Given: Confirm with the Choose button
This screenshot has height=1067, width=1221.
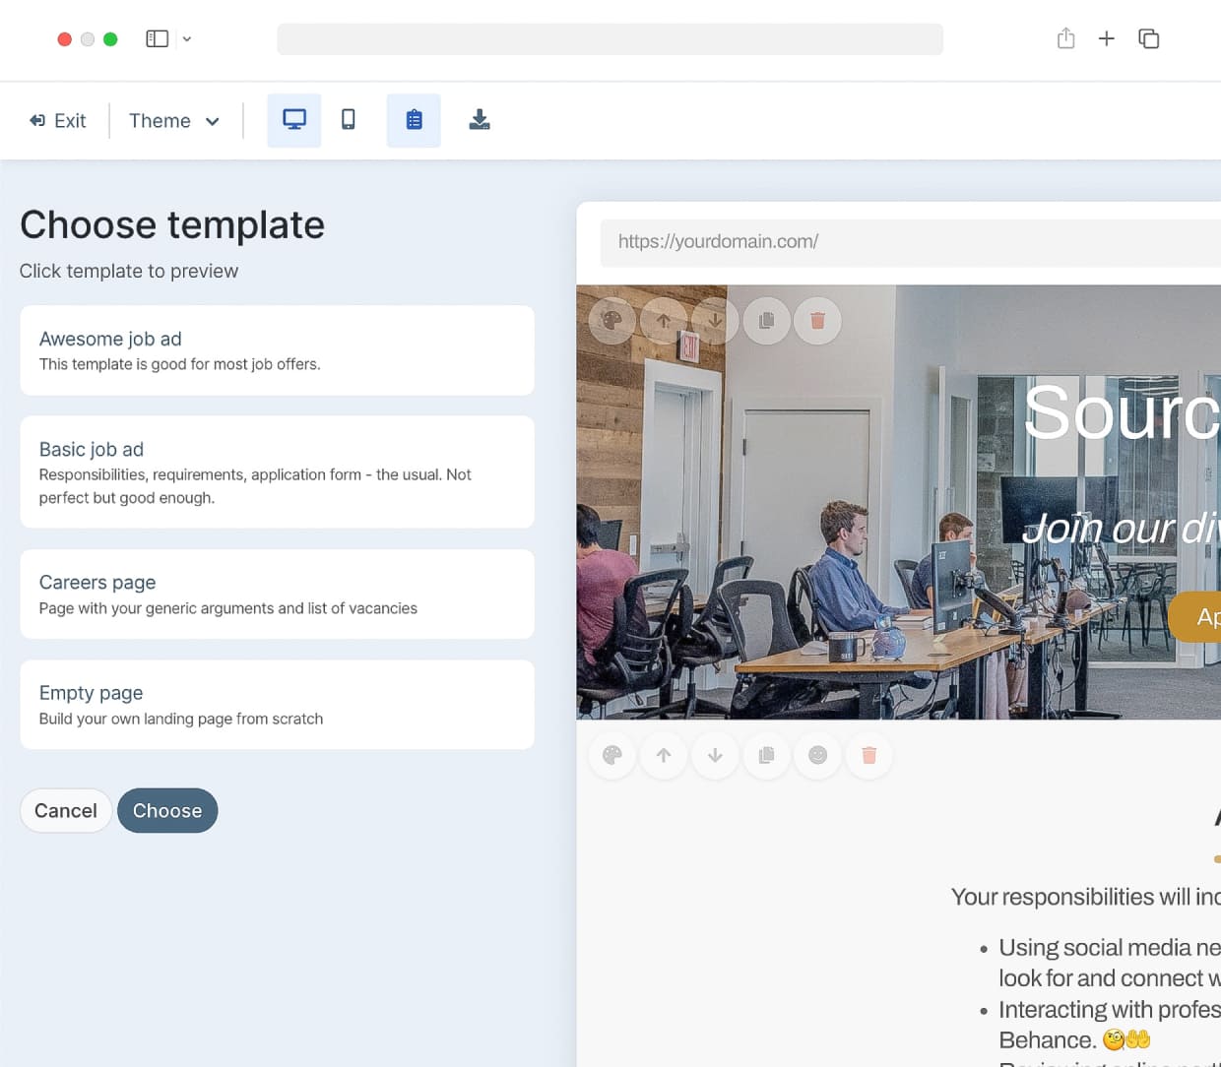Looking at the screenshot, I should click(x=167, y=810).
